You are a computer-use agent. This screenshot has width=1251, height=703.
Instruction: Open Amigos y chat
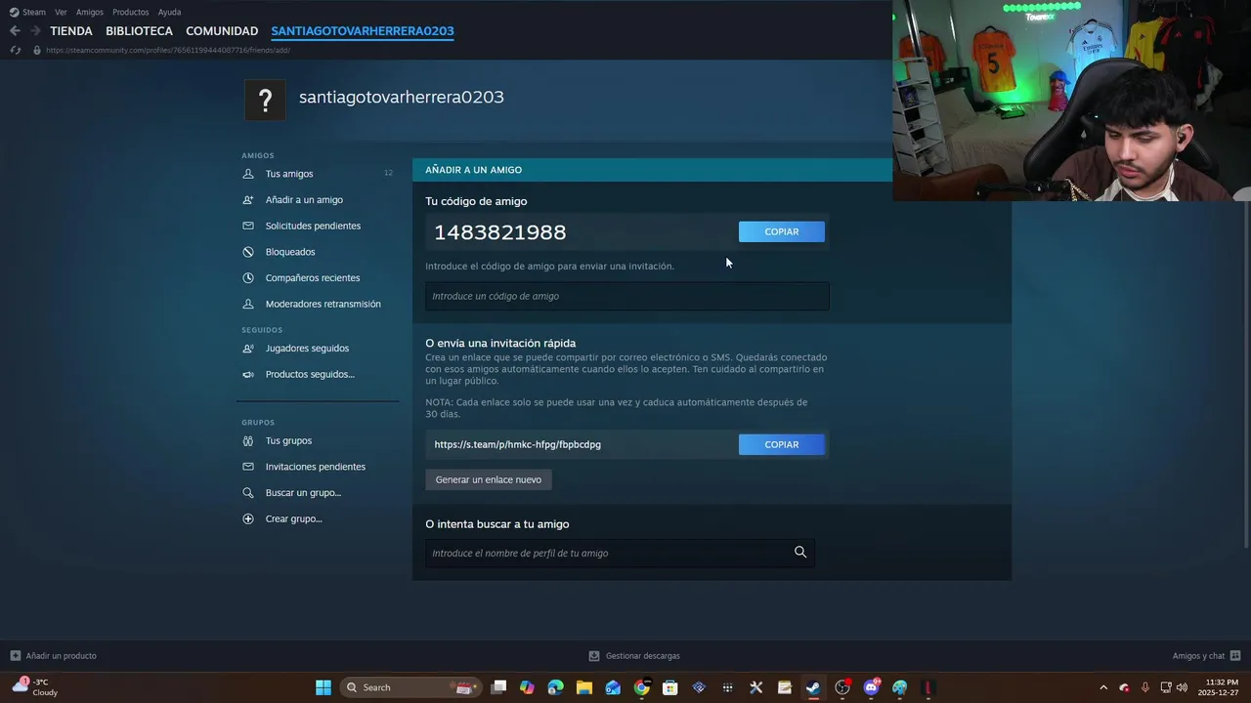[1206, 656]
